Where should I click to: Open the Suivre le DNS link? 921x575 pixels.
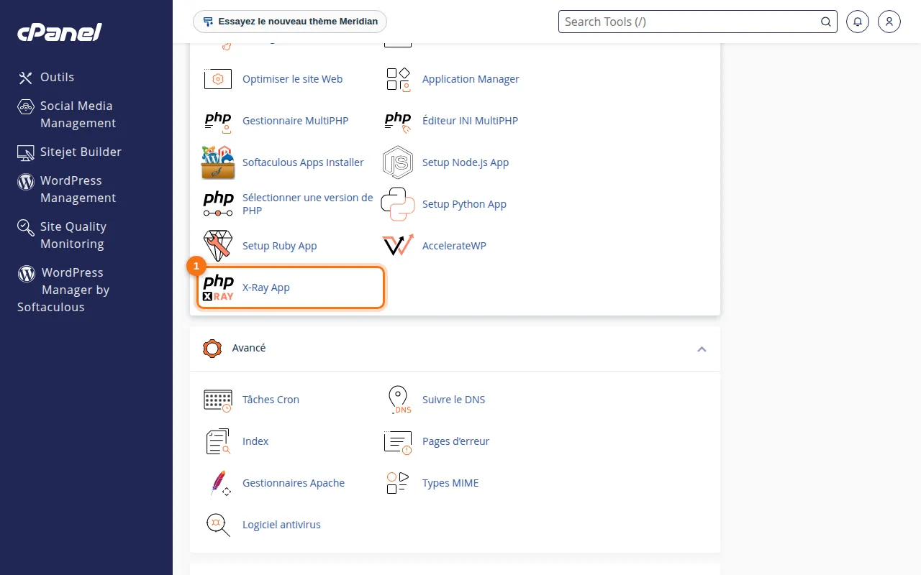tap(454, 400)
